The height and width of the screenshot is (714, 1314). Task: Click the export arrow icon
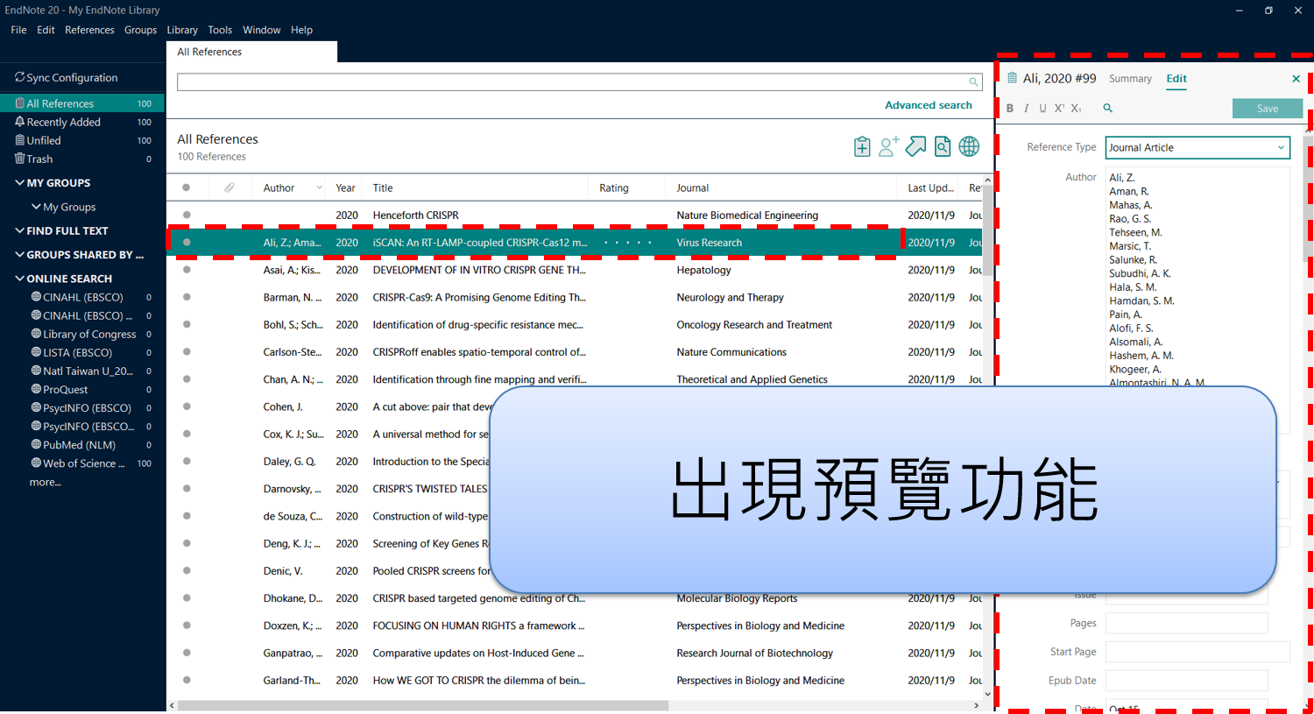pos(915,146)
